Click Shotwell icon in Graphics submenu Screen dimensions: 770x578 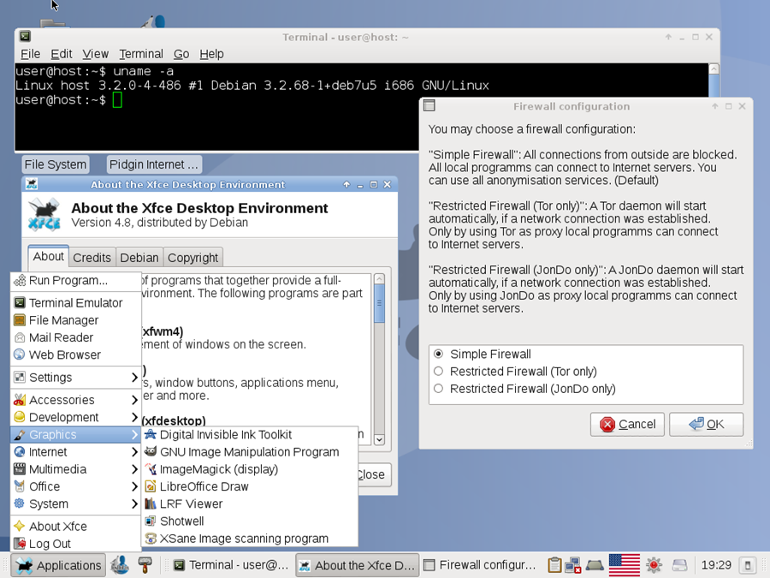point(151,521)
